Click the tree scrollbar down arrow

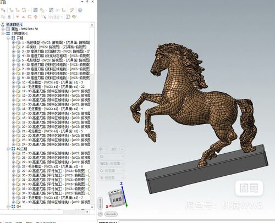click(x=92, y=207)
